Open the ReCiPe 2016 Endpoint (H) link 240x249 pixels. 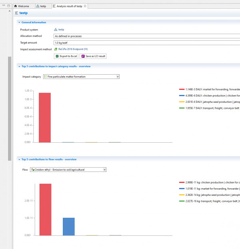[73, 49]
